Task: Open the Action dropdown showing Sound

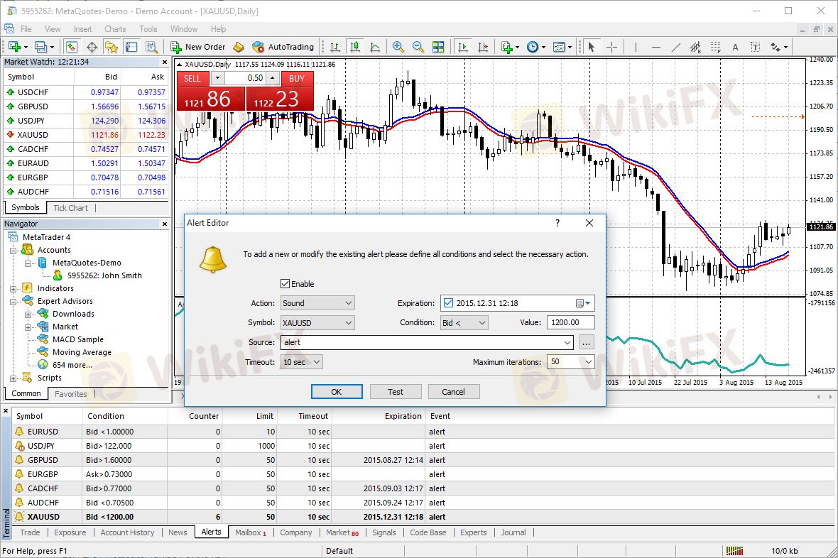Action: (x=317, y=303)
